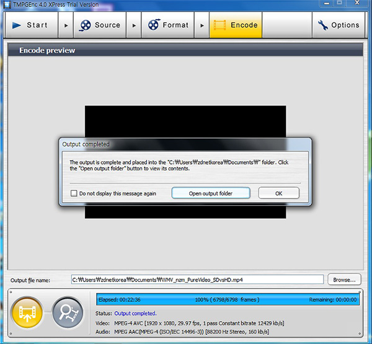Click the Video MPEG-4 AVC info line

190,323
